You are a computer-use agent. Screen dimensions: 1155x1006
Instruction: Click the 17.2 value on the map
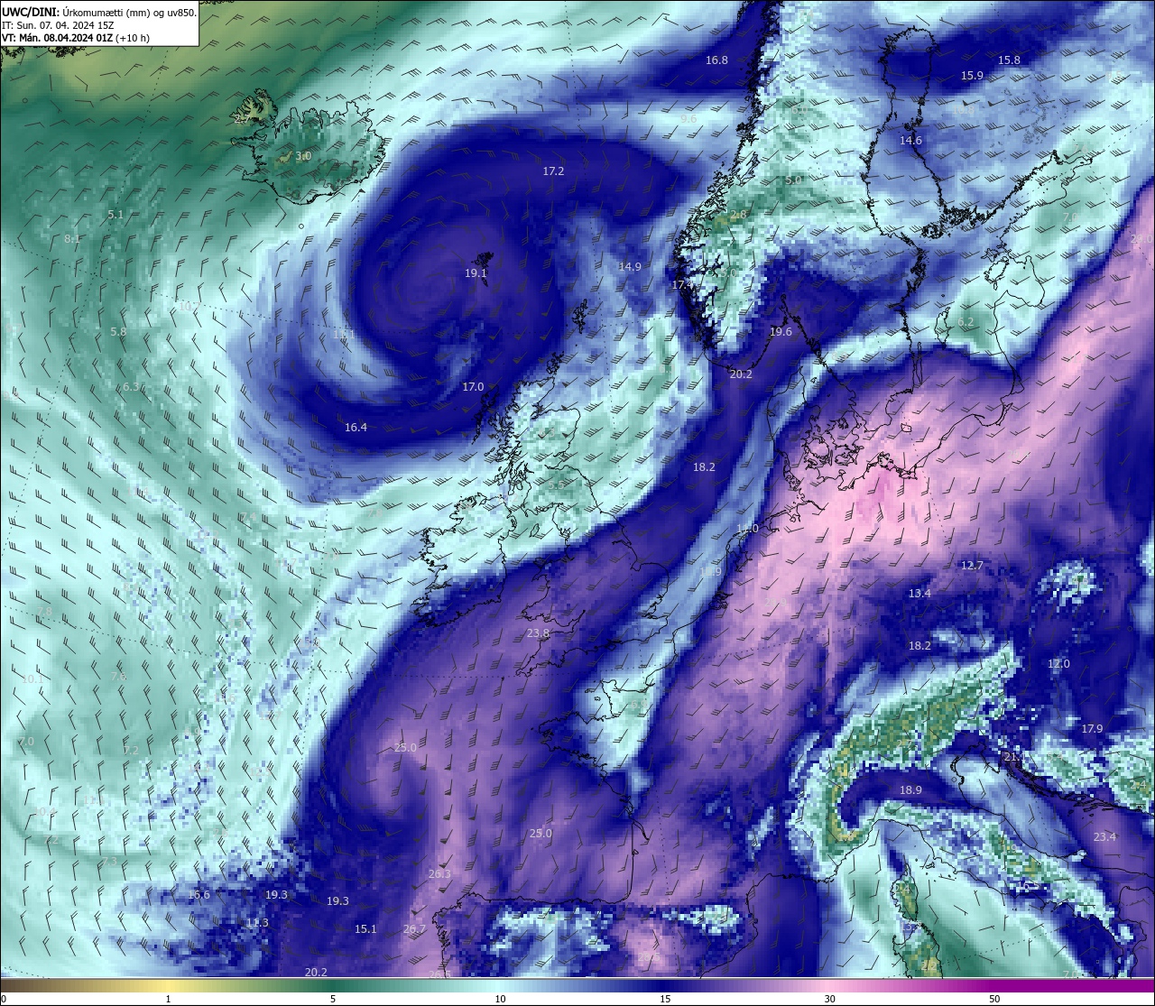[553, 171]
